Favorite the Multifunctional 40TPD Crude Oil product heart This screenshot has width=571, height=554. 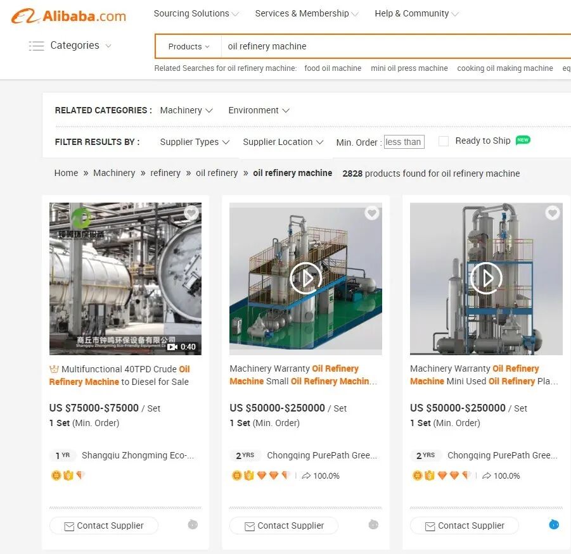click(191, 213)
